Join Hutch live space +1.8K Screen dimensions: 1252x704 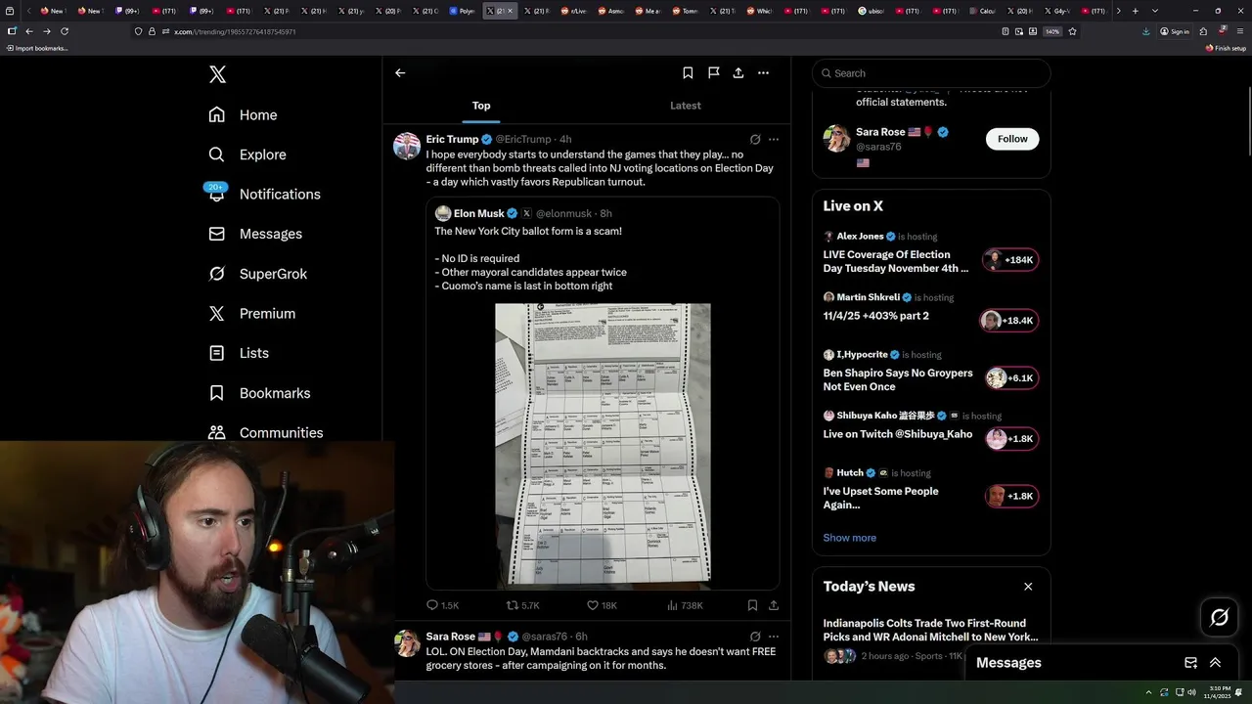point(1011,497)
